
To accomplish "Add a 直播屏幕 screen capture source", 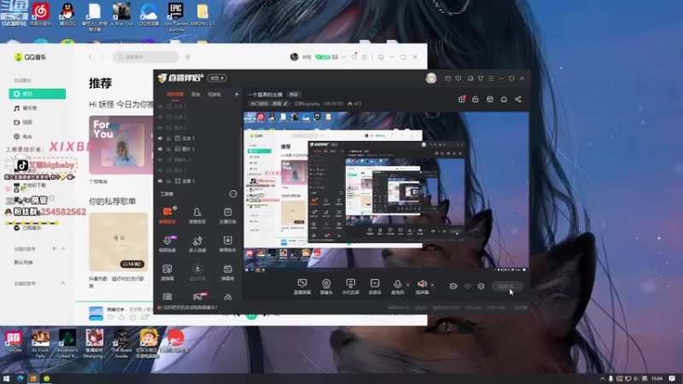I will [302, 287].
